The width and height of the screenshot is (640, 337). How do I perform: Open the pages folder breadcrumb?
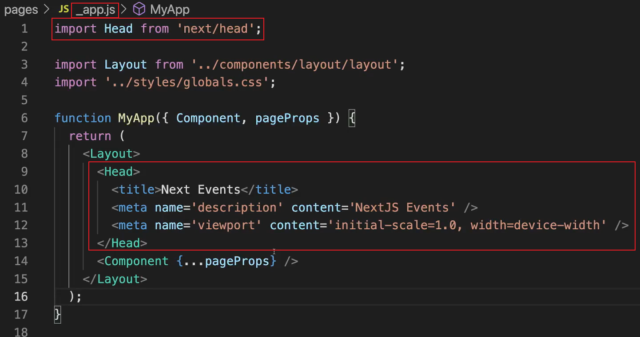[21, 9]
